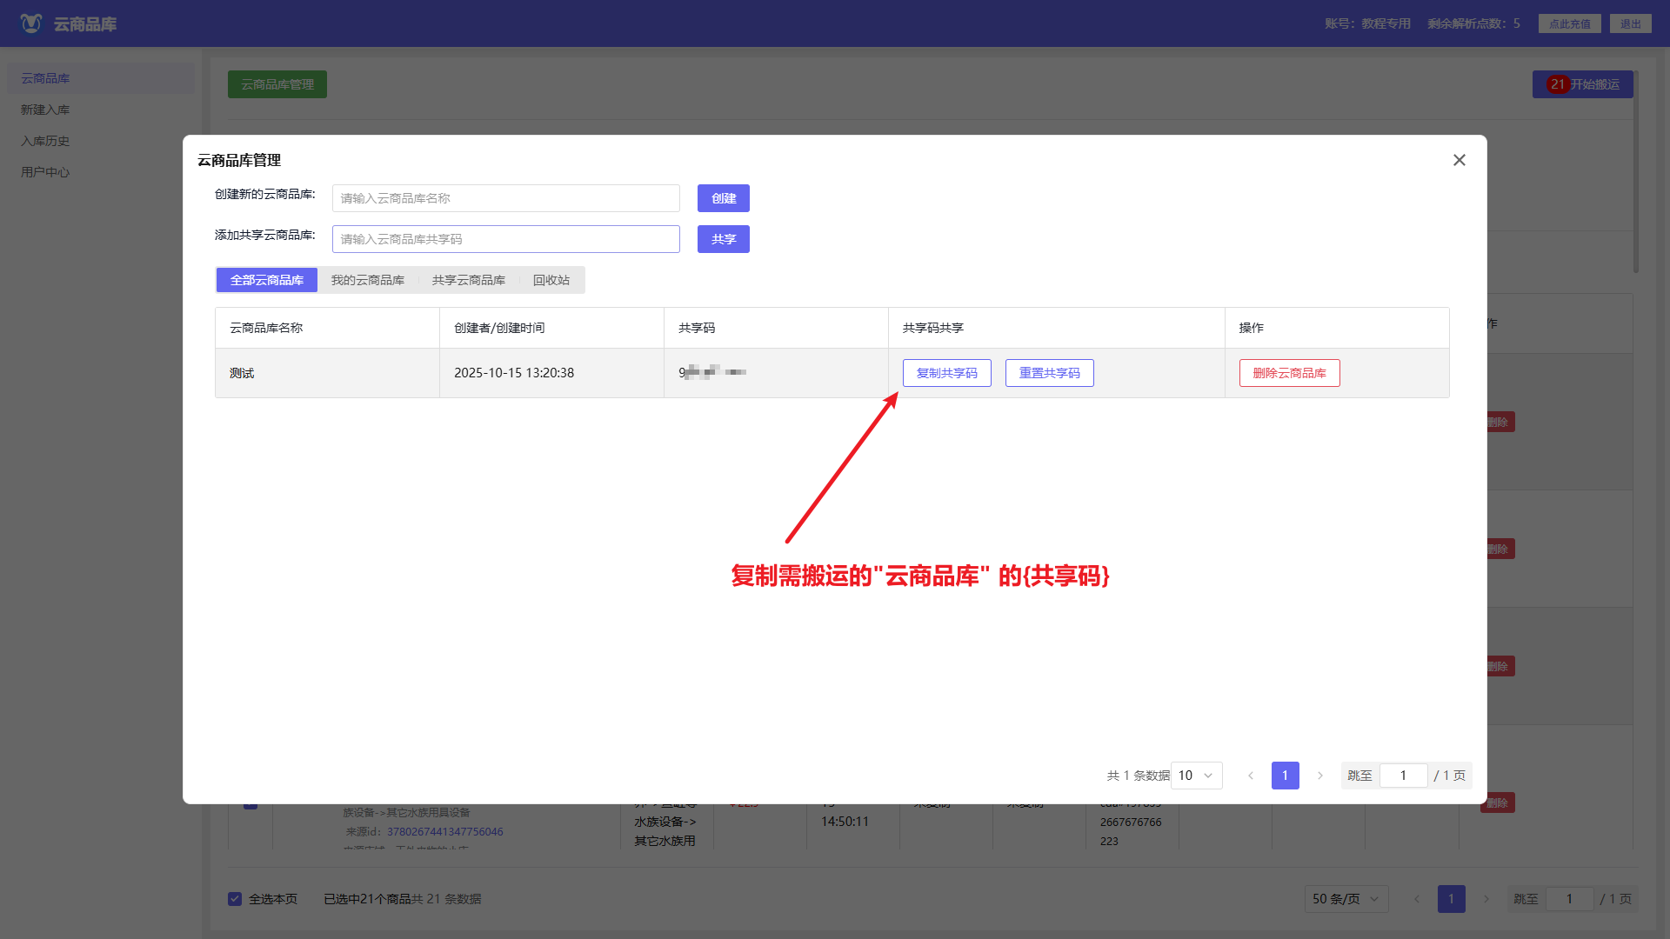Click main page 1 pagination button
Image resolution: width=1670 pixels, height=939 pixels.
(1451, 899)
